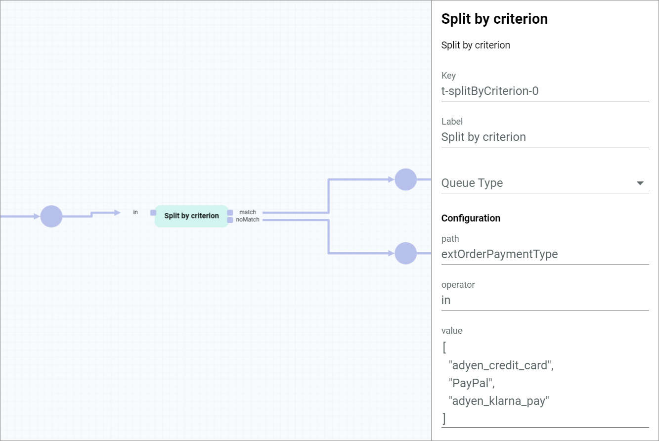
Task: Click the match connection line to upper node
Action: tap(329, 196)
